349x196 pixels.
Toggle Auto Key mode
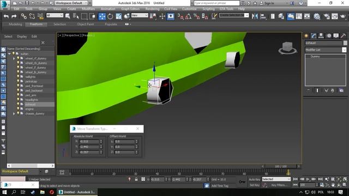point(255,179)
